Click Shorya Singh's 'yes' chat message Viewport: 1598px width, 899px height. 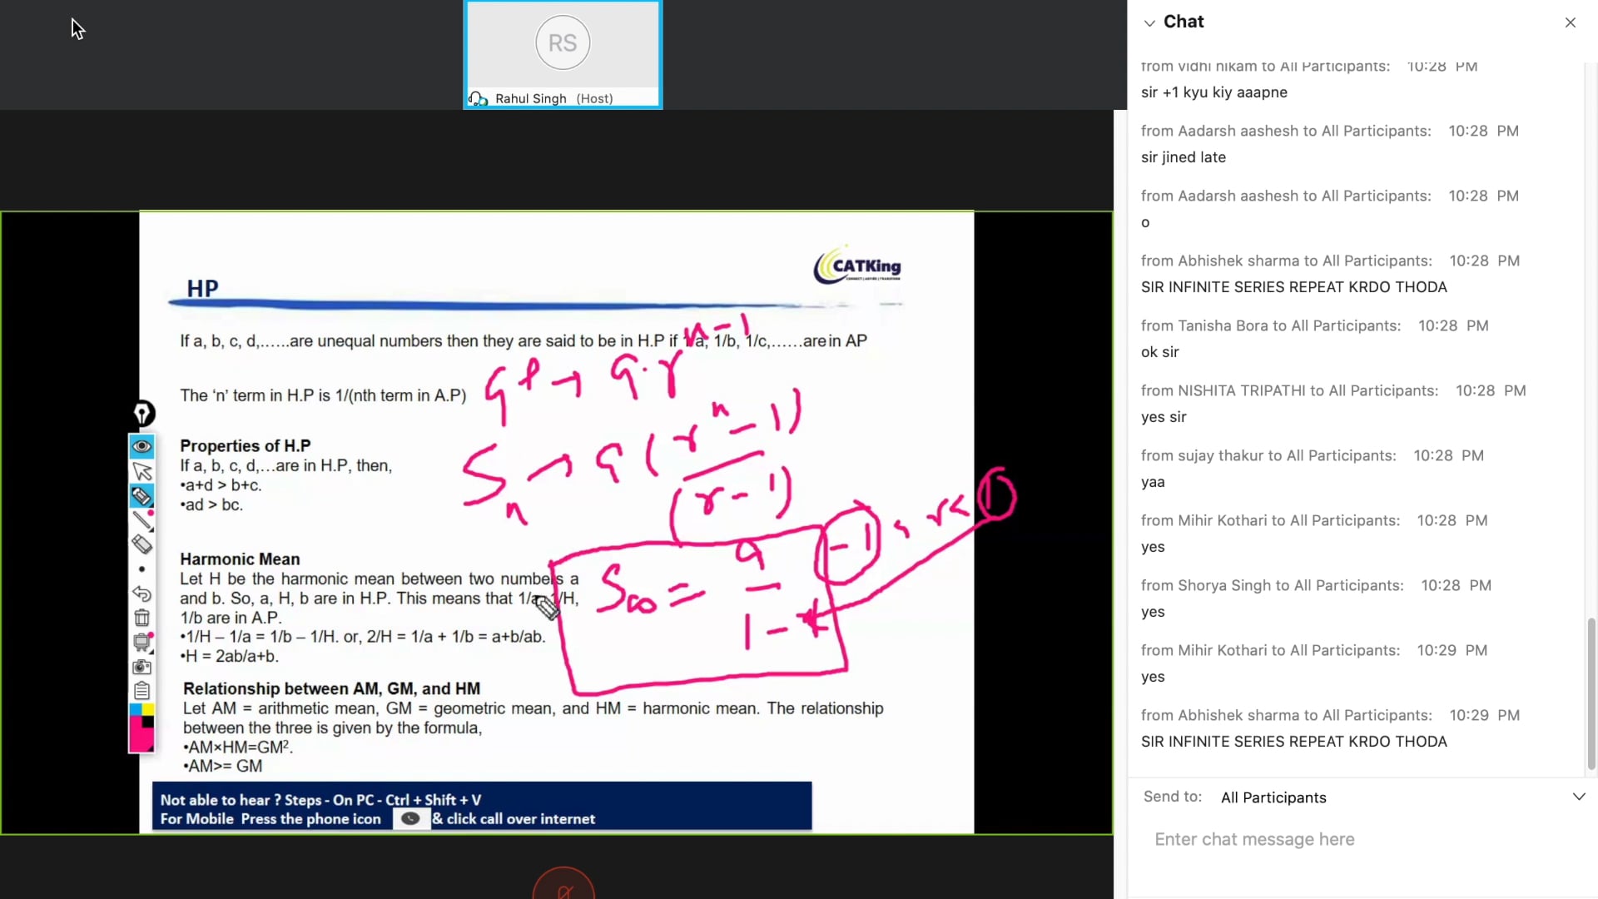(x=1153, y=612)
